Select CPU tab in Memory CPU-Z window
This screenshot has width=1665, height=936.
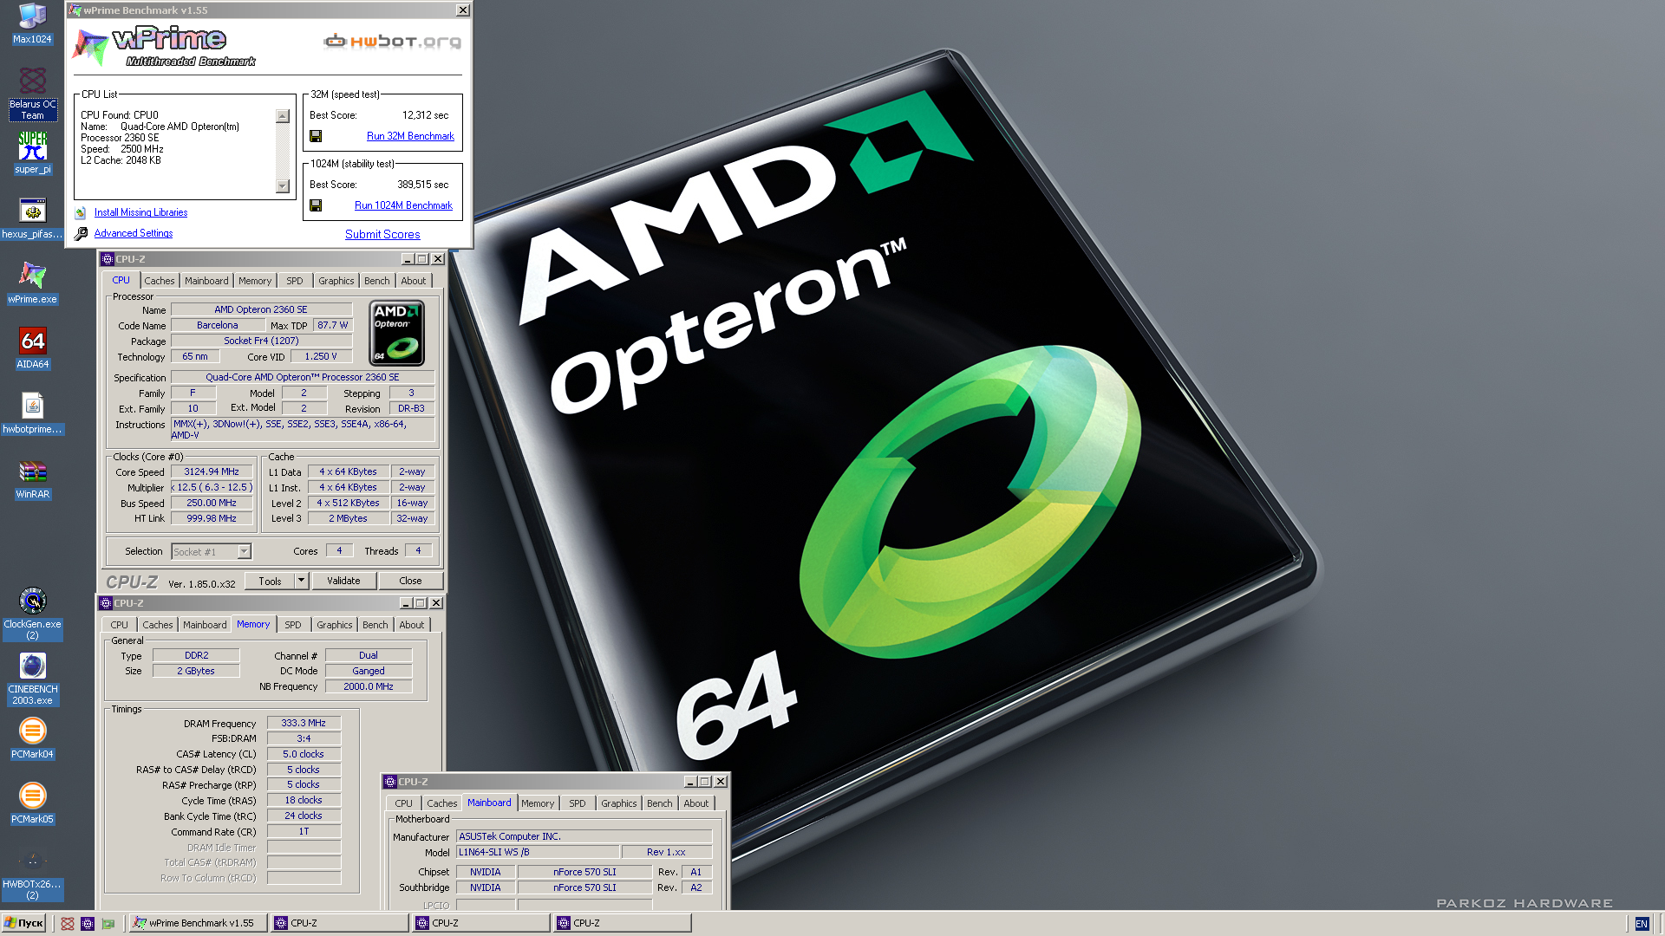point(119,625)
